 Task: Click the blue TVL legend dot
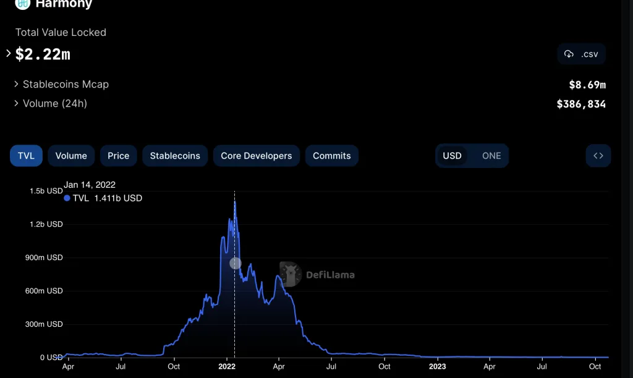pos(67,198)
